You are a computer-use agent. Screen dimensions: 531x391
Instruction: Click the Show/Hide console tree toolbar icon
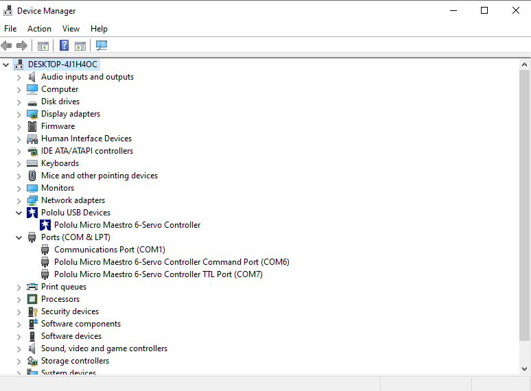click(x=43, y=46)
